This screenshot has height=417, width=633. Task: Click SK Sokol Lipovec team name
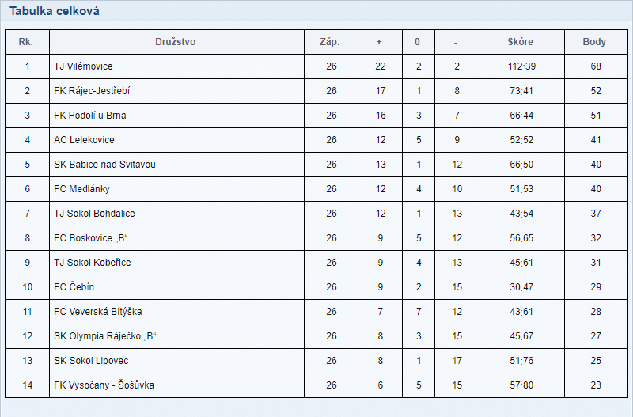(x=90, y=361)
